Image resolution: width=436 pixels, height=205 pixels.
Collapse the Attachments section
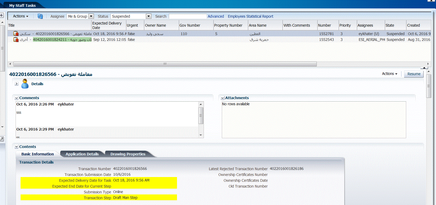(222, 98)
